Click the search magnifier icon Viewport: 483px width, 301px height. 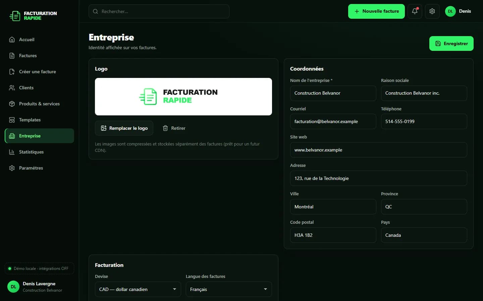click(96, 11)
